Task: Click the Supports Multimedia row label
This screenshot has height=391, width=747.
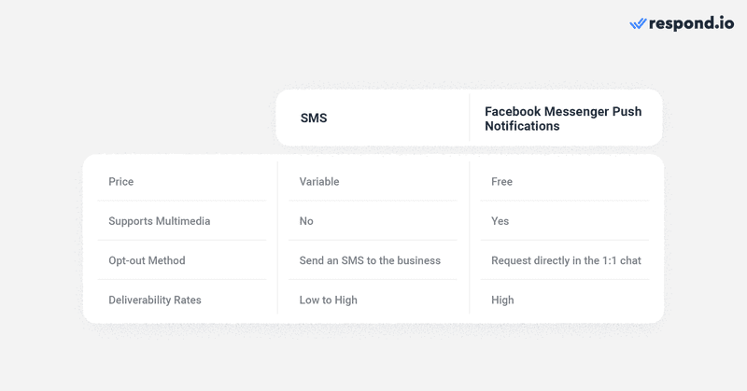Action: click(x=159, y=221)
